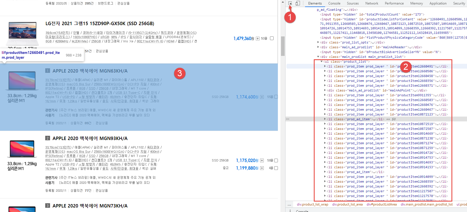
Task: Click the rank 3 badge by MGN73KH/A
Action: point(48,206)
